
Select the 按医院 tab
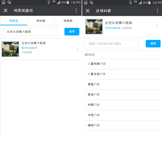coord(14,21)
